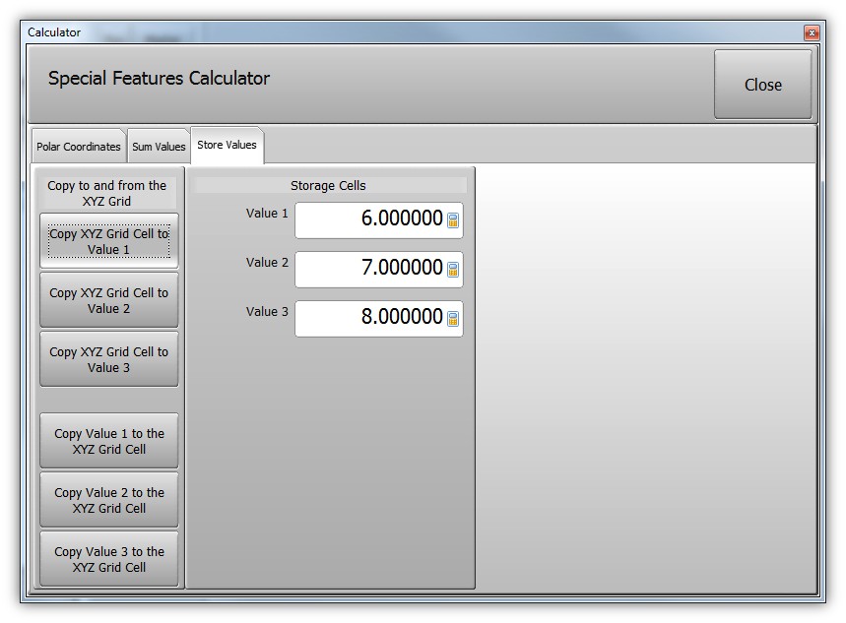Close the window with the red X
This screenshot has height=623, width=846.
tap(812, 32)
